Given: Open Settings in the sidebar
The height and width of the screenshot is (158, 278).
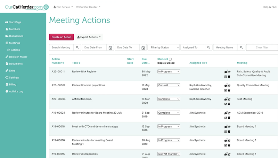Looking at the screenshot, I should pos(12,77).
